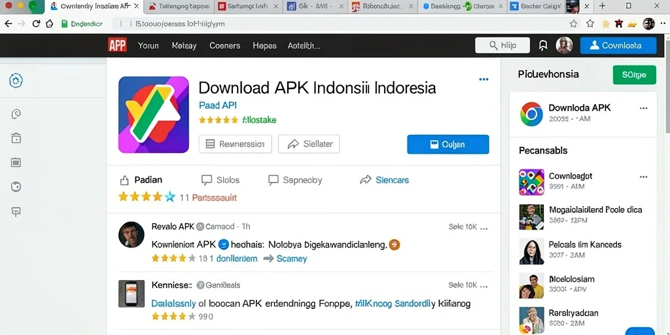
Task: Click the Siellater share button
Action: [309, 144]
